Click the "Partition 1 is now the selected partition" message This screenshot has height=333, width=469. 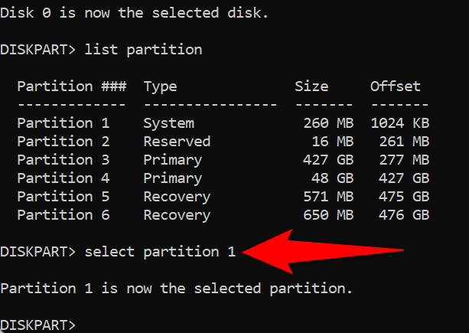click(x=177, y=289)
